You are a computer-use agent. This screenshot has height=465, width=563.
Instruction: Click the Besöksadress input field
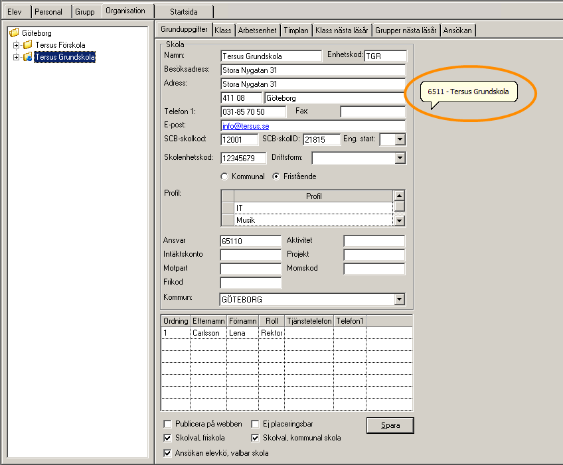313,70
